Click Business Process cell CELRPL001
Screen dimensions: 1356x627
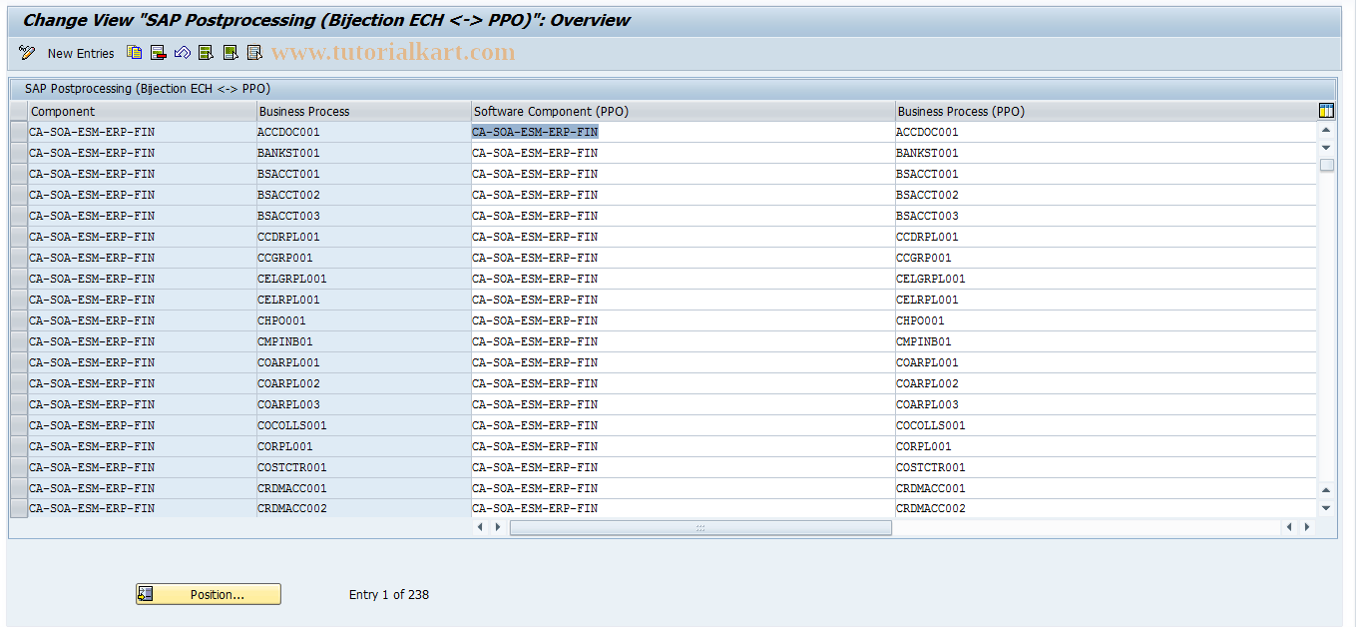(364, 300)
